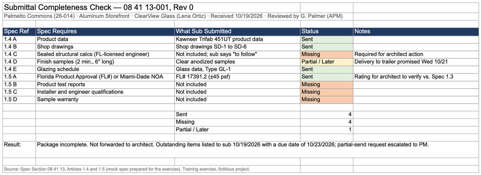Select the 'Partial / Later' summary label

point(237,130)
